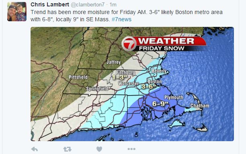Click the Chatham label on Cape Cod
246x154 pixels.
click(x=200, y=106)
